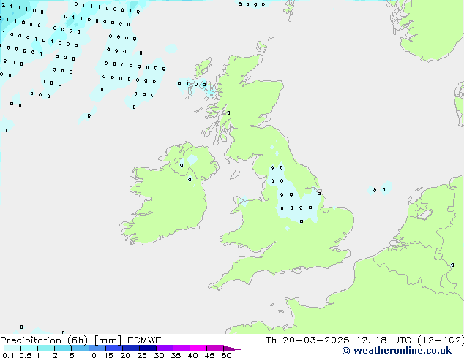Click the above-50 arrow tip of legend
The width and height of the screenshot is (464, 358).
(x=232, y=349)
